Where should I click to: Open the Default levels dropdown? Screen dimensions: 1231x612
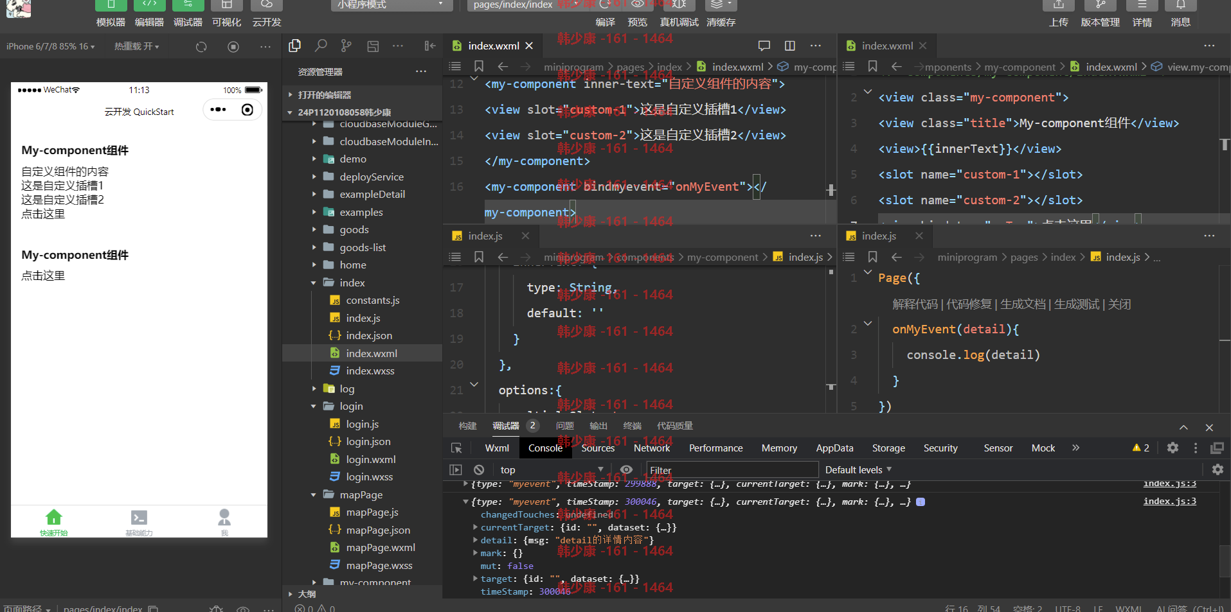[858, 469]
